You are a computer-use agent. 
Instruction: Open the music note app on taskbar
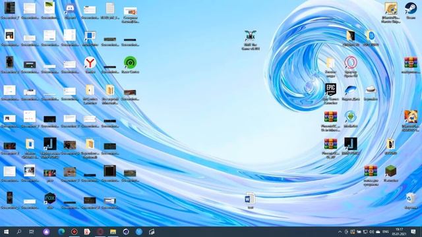tap(152, 232)
